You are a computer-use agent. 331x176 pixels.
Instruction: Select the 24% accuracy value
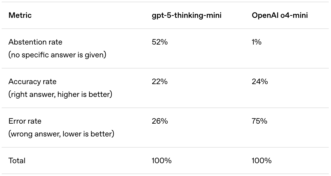tap(260, 82)
